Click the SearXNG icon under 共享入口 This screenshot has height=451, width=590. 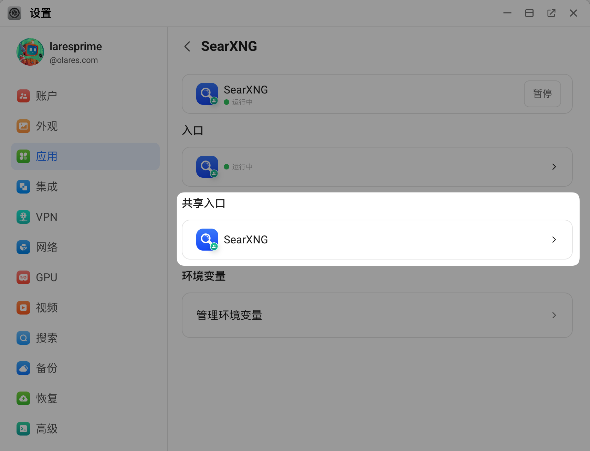click(x=207, y=240)
